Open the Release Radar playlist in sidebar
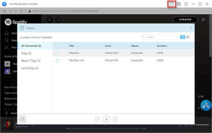This screenshot has width=212, height=133. click(11, 99)
